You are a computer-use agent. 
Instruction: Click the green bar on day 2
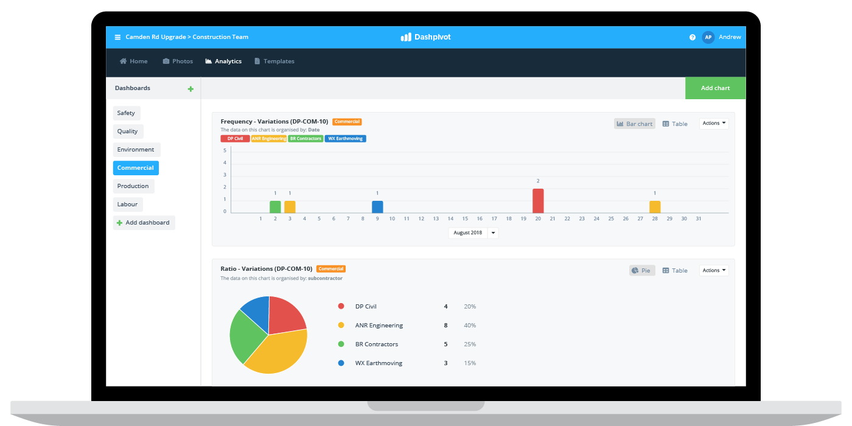tap(275, 207)
